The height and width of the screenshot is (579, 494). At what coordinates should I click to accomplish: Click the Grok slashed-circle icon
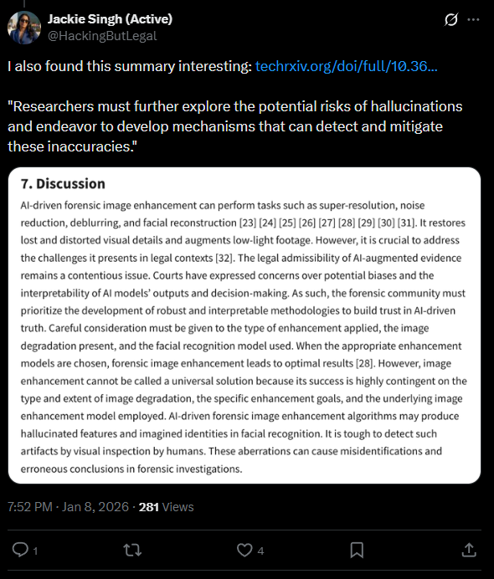tap(450, 19)
